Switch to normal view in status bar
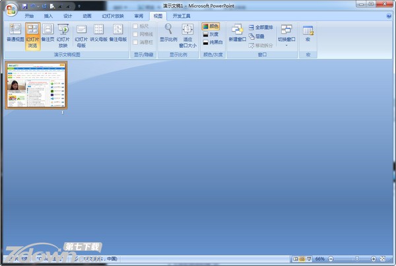This screenshot has width=396, height=266. pos(296,259)
